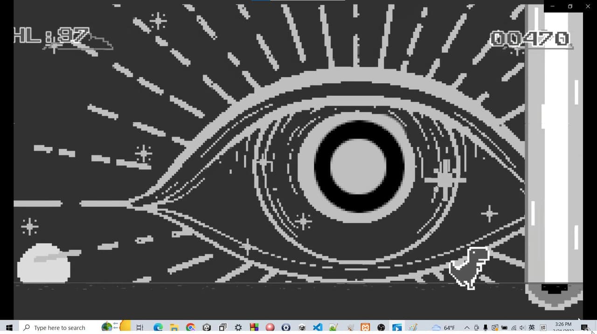Screen dimensions: 597x334
Task: Minimize the game window
Action: coord(553,6)
